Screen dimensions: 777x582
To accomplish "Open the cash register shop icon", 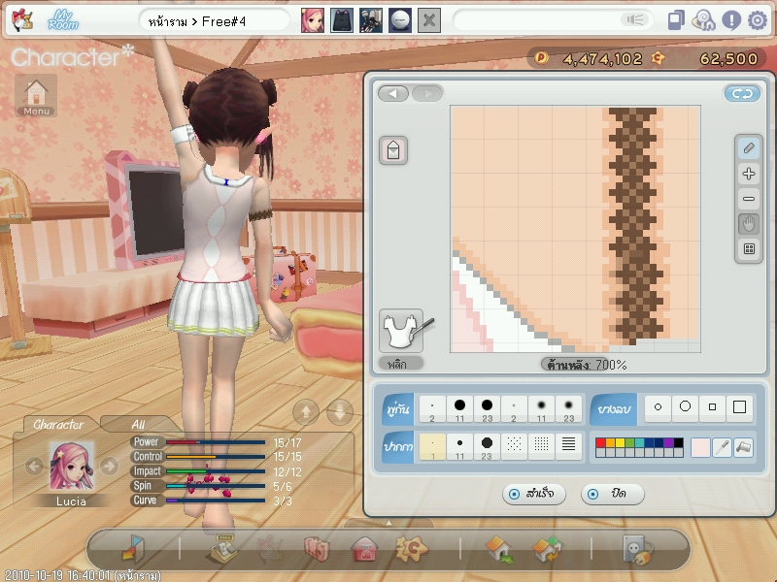I will [223, 549].
